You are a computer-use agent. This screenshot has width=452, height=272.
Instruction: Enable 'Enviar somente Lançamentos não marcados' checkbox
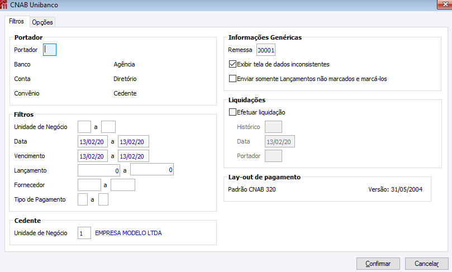pyautogui.click(x=233, y=79)
